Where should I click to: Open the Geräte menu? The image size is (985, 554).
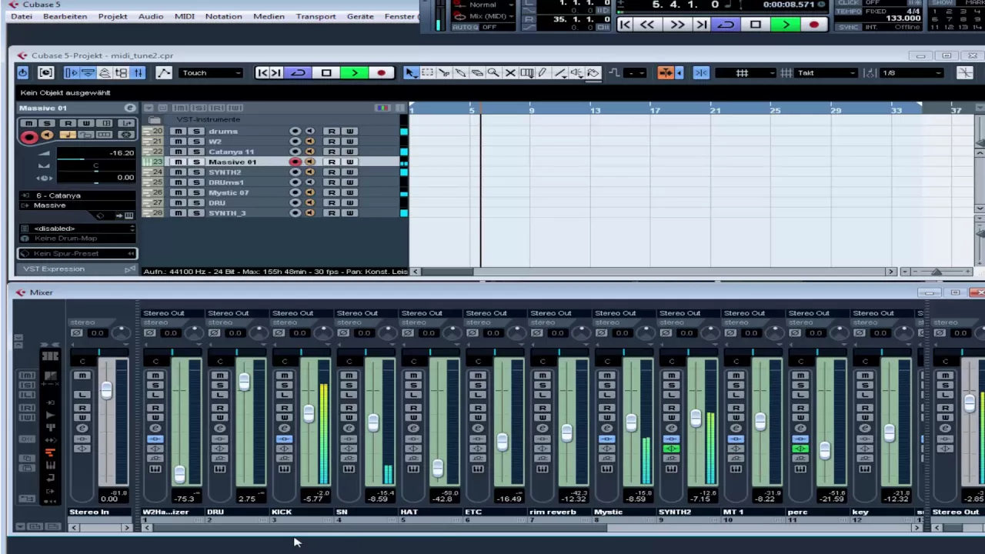[360, 16]
